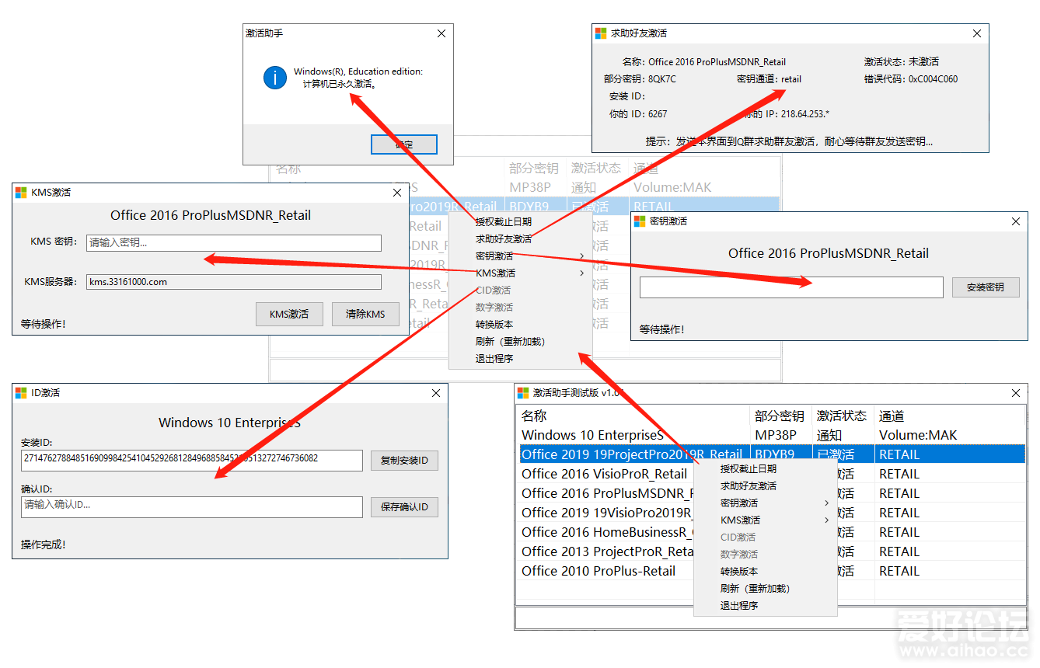This screenshot has height=668, width=1040.
Task: Expand 密钥激活 submenu arrow in faded background menu
Action: (x=581, y=256)
